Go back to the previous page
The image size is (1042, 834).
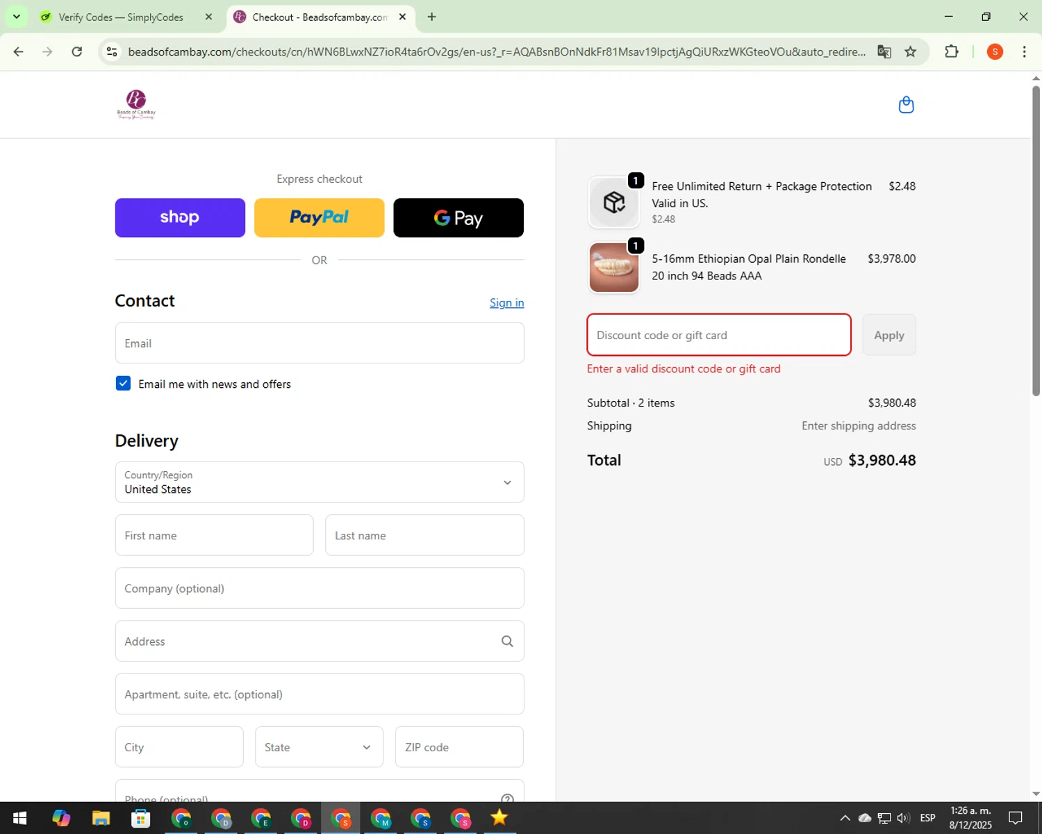pyautogui.click(x=19, y=51)
